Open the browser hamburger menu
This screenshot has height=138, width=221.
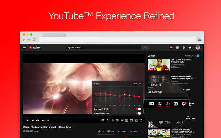coord(200,39)
